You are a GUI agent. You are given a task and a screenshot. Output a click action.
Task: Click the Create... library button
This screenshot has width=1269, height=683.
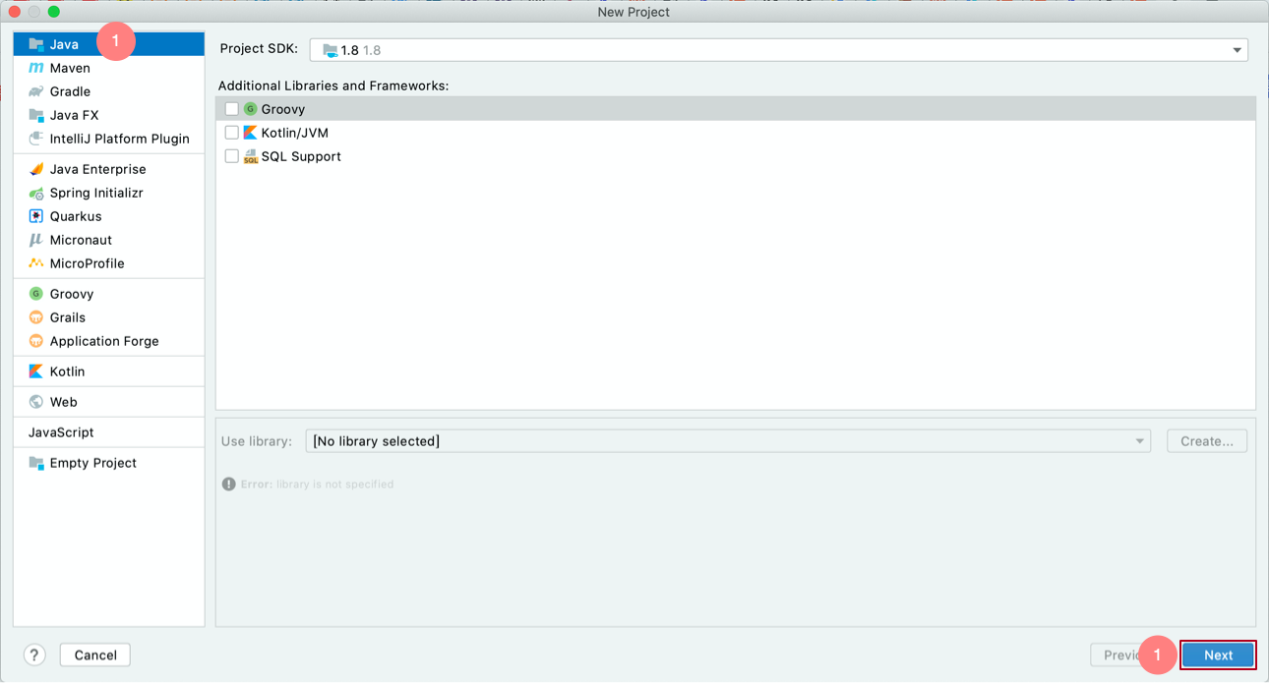tap(1207, 441)
